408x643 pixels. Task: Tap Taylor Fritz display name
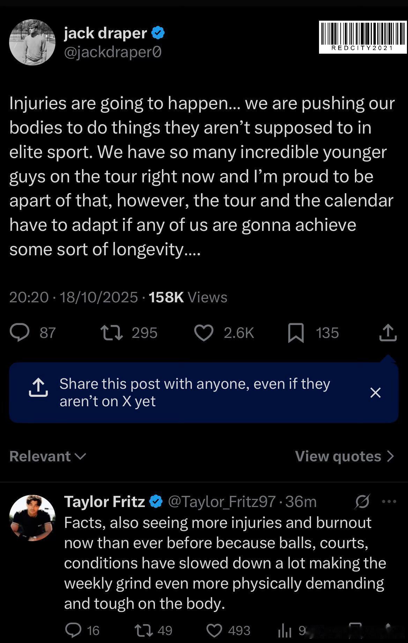pyautogui.click(x=104, y=502)
